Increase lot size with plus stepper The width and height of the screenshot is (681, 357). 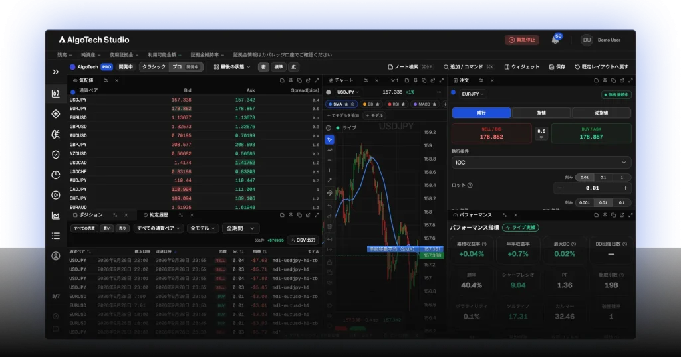[x=625, y=188]
